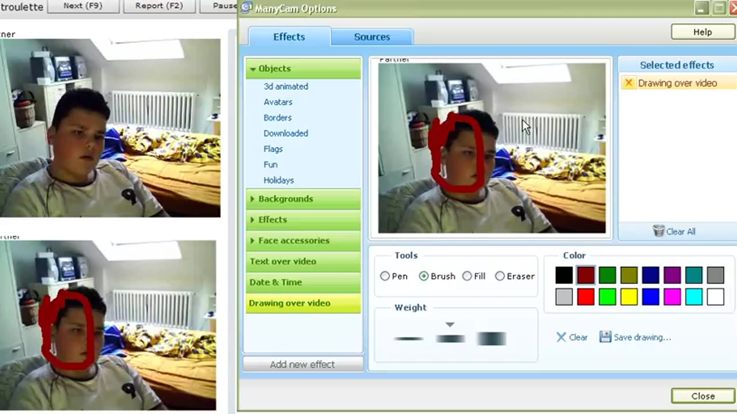Image resolution: width=737 pixels, height=414 pixels.
Task: Select the Fill radio button
Action: coord(467,276)
